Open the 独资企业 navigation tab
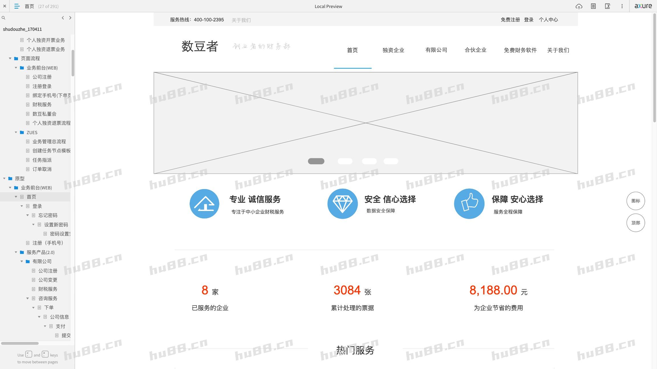Viewport: 657px width, 369px height. [393, 50]
